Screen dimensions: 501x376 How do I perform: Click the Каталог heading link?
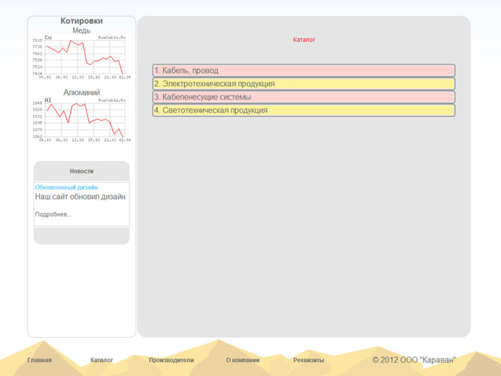click(304, 39)
